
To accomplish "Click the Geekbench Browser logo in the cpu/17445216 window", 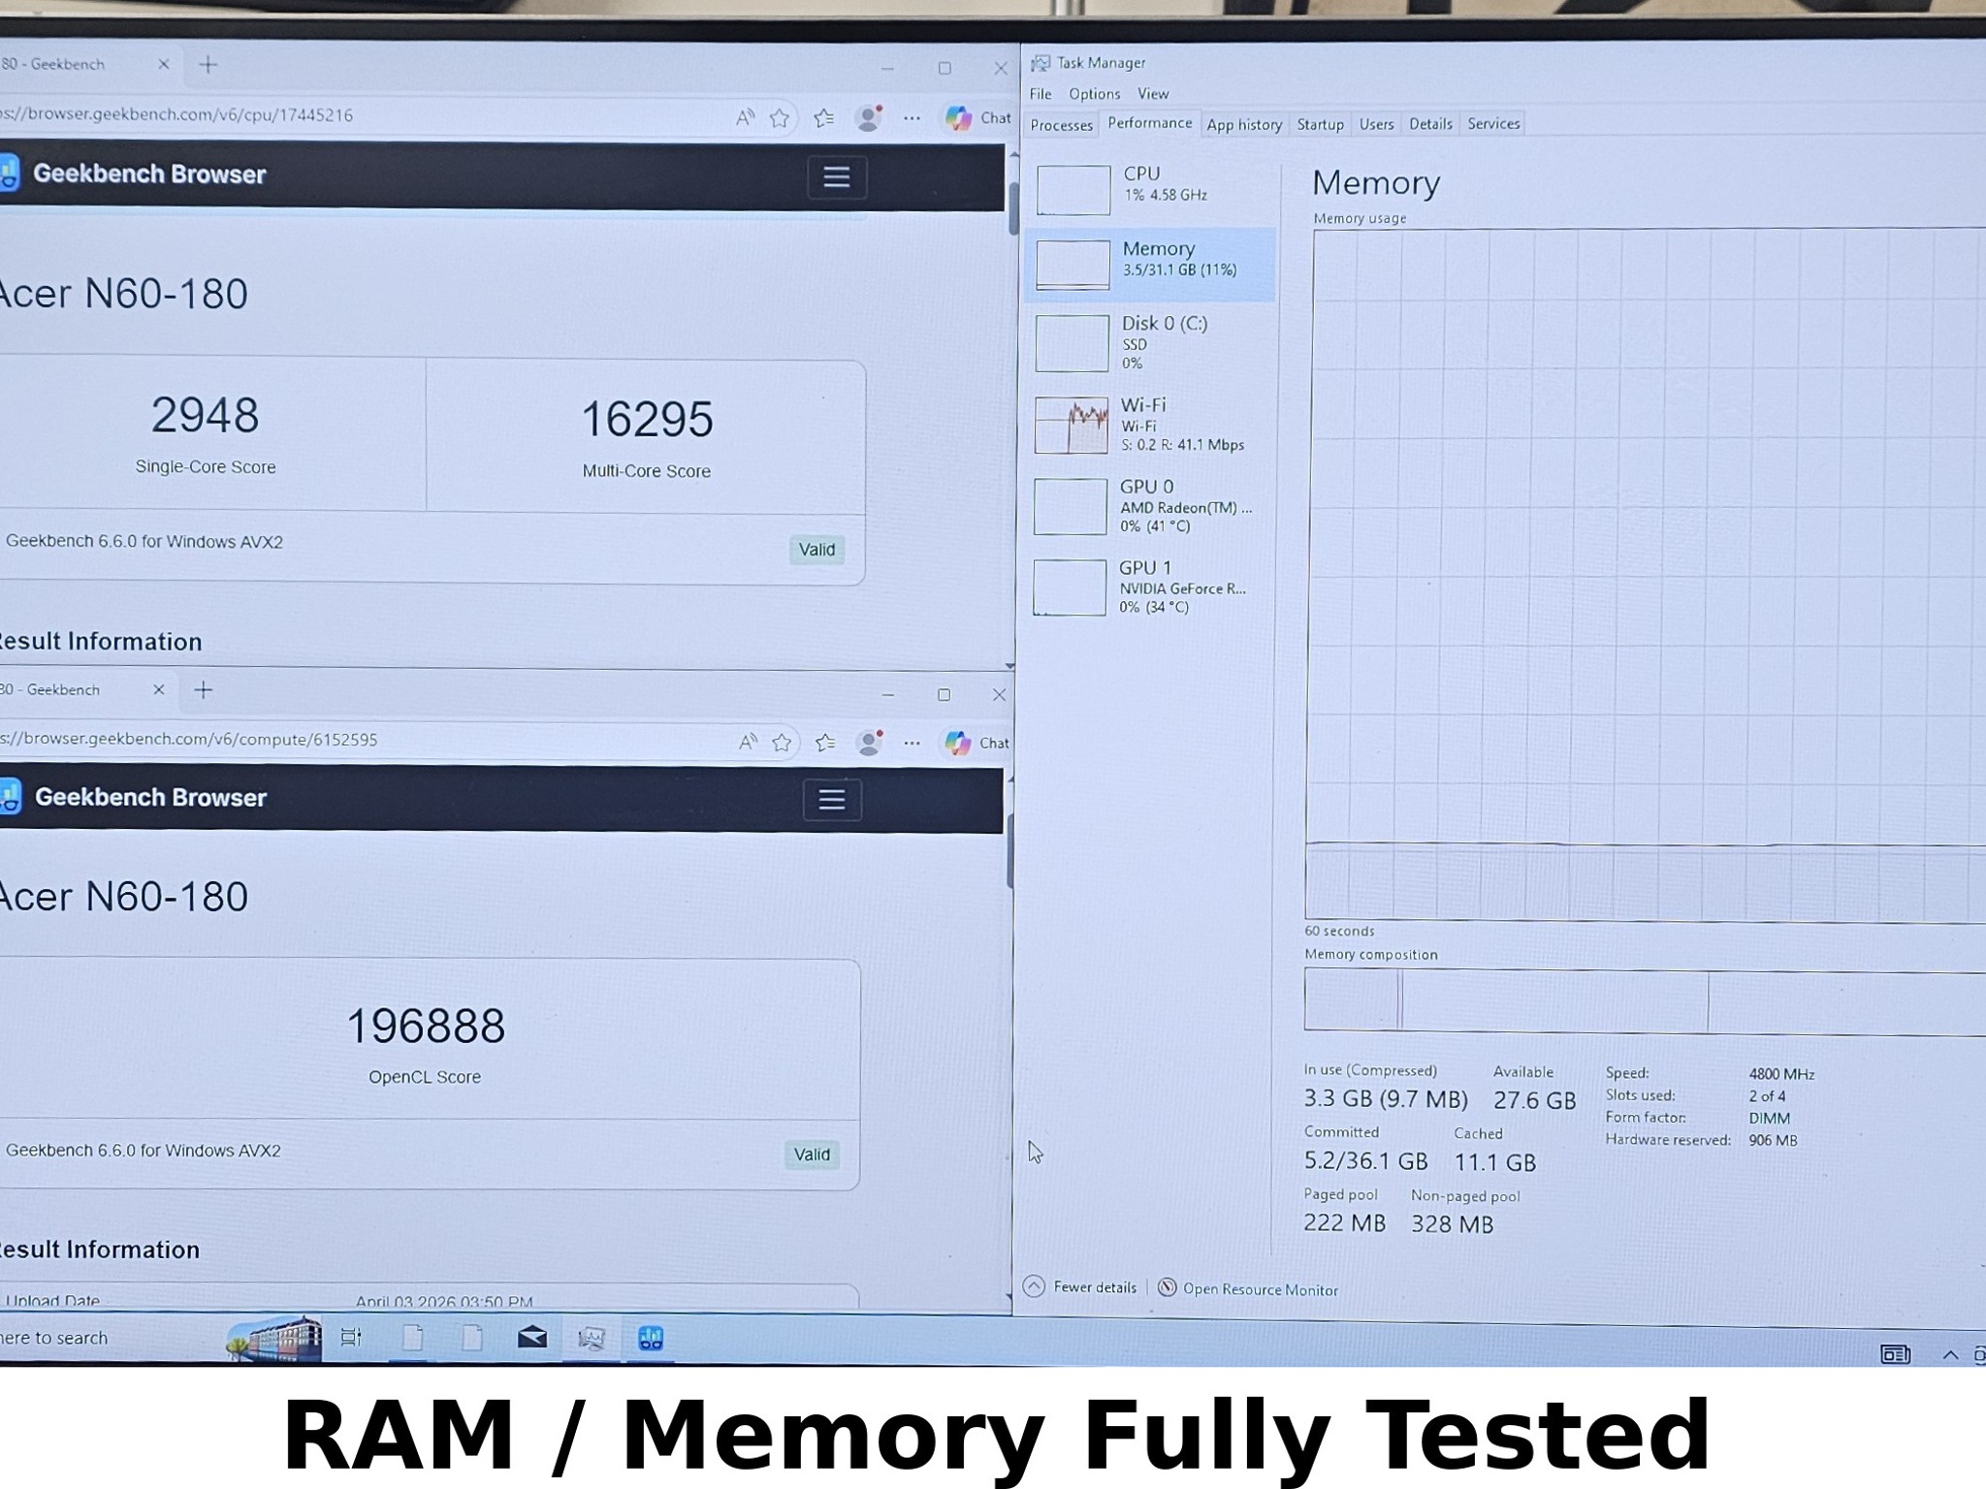I will point(134,174).
